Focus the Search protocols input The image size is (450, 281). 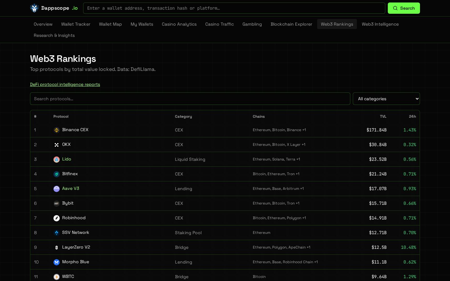[x=190, y=99]
